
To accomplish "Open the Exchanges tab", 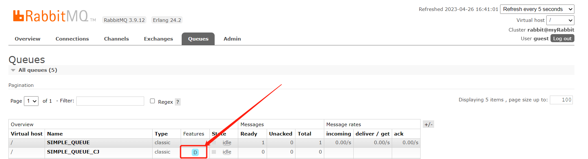I will click(158, 39).
